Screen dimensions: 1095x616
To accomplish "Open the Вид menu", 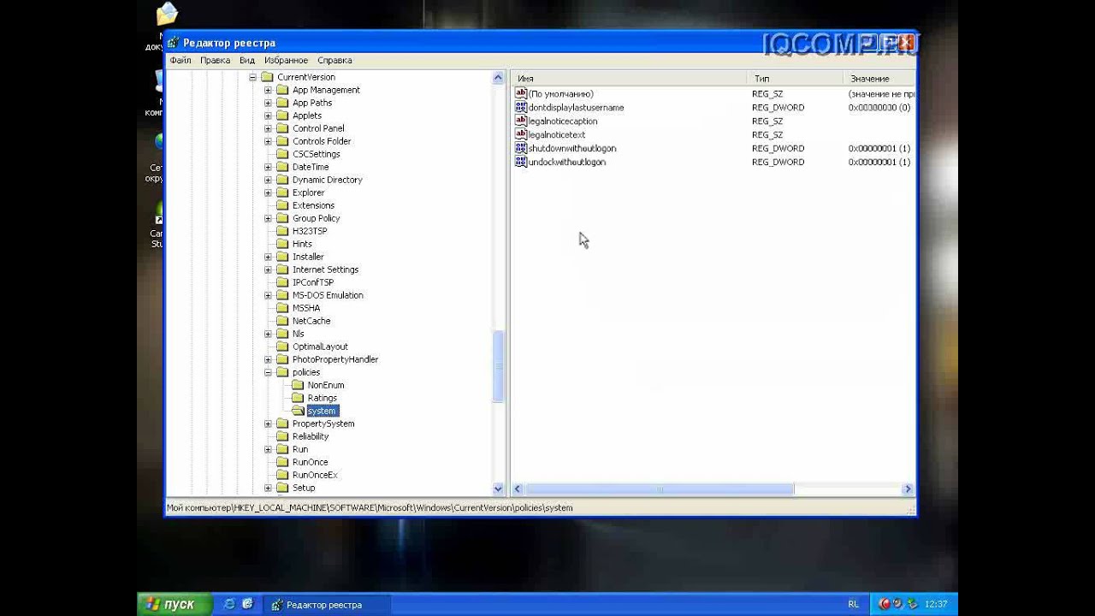I will [x=247, y=61].
